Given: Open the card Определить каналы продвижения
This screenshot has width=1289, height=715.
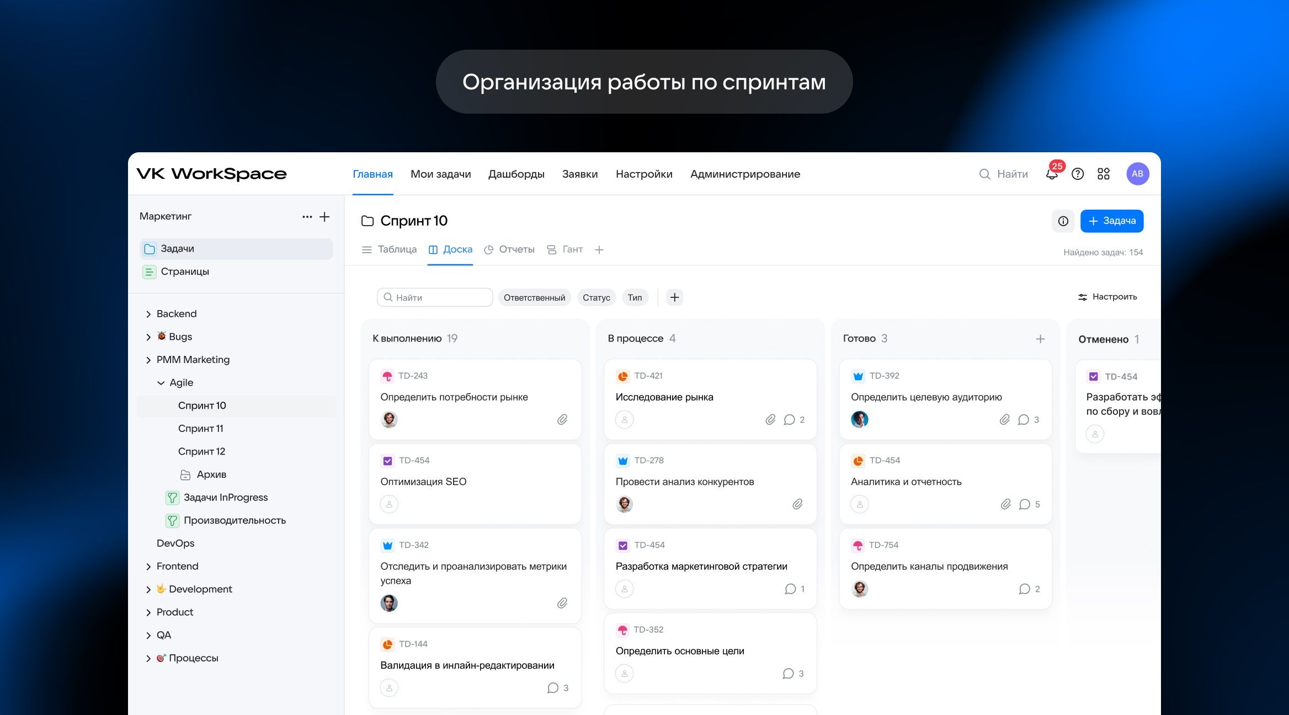Looking at the screenshot, I should (x=945, y=569).
